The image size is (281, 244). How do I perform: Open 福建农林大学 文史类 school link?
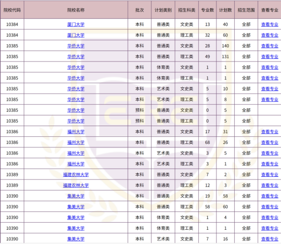pos(76,175)
